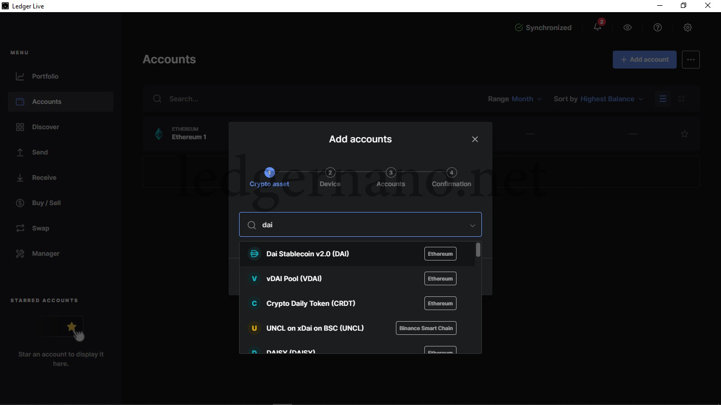Select step 3 Accounts
Image resolution: width=721 pixels, height=405 pixels.
[391, 178]
